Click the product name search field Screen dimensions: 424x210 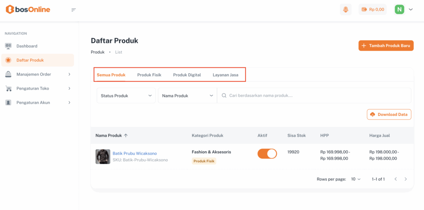click(315, 95)
